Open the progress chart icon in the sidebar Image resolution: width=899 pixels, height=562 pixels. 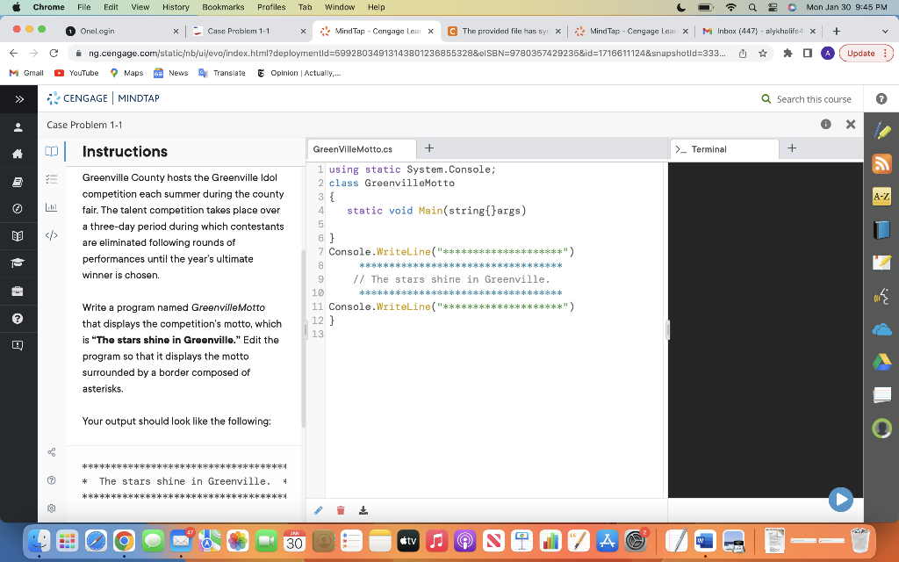(51, 207)
